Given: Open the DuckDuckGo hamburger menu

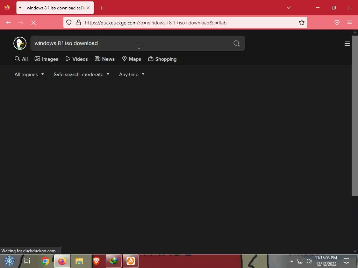Looking at the screenshot, I should pos(347,44).
